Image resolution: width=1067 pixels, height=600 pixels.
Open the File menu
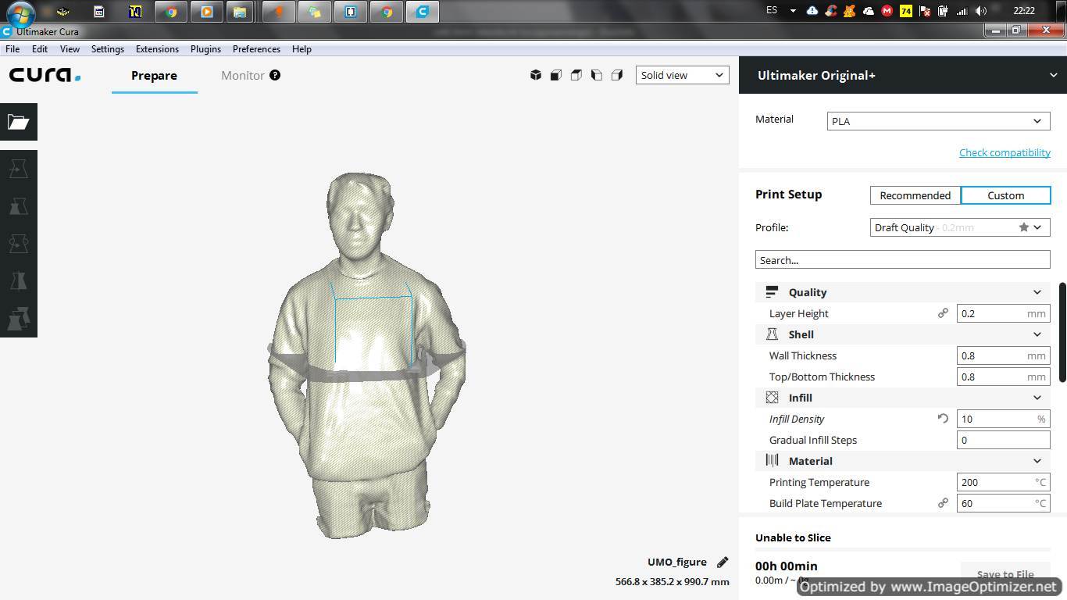[x=12, y=48]
